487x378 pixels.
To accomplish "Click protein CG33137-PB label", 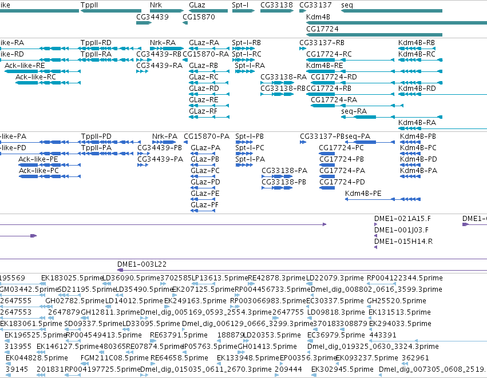I will 322,136.
